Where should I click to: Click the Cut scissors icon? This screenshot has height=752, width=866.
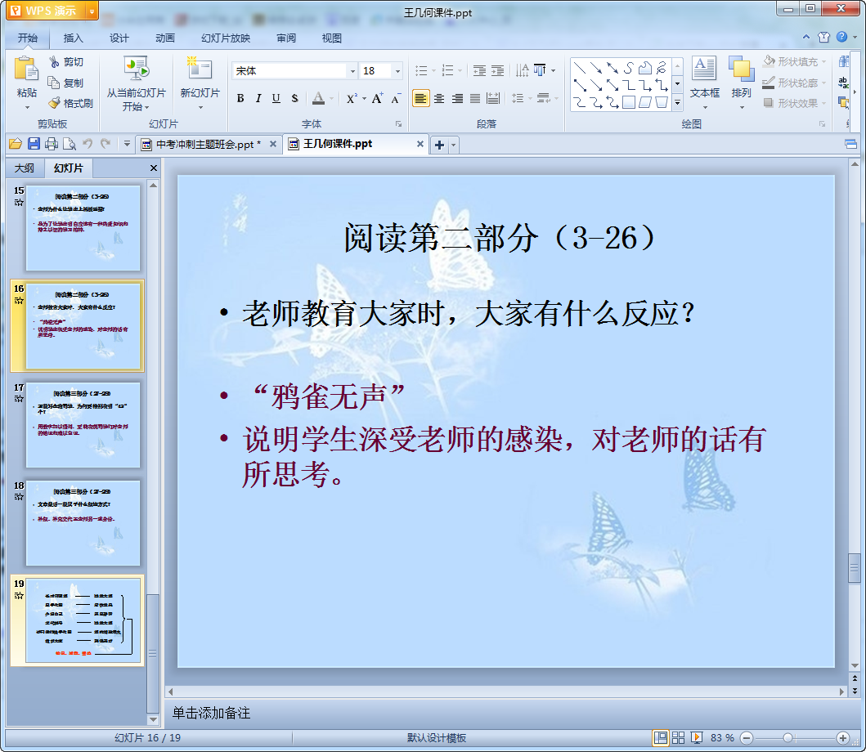tap(54, 62)
